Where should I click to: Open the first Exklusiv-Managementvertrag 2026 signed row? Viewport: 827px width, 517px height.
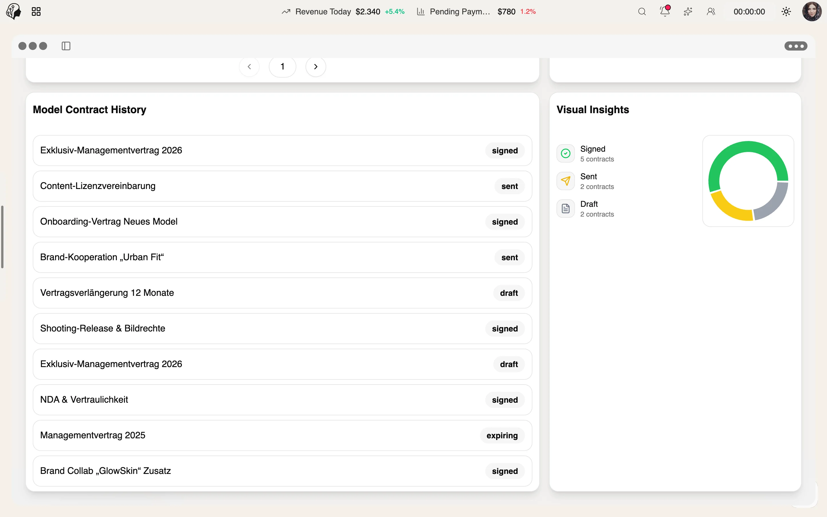tap(282, 151)
